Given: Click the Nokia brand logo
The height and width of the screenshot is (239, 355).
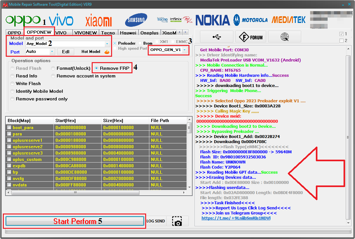Looking at the screenshot, I should 213,20.
